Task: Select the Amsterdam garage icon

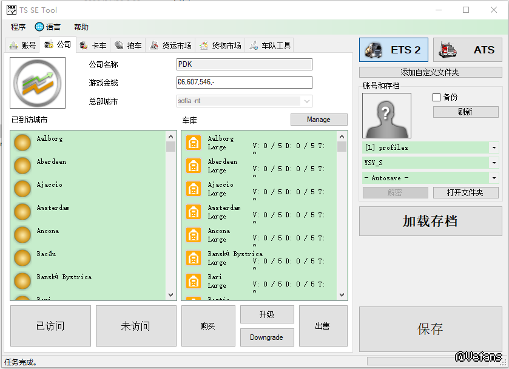Action: pos(194,212)
